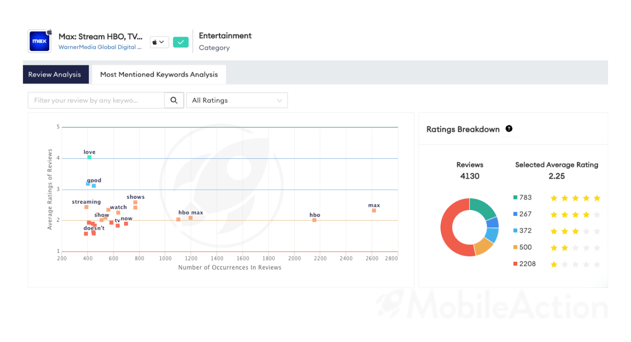Click the four-star row beside 267
Image resolution: width=631 pixels, height=342 pixels.
click(x=575, y=214)
